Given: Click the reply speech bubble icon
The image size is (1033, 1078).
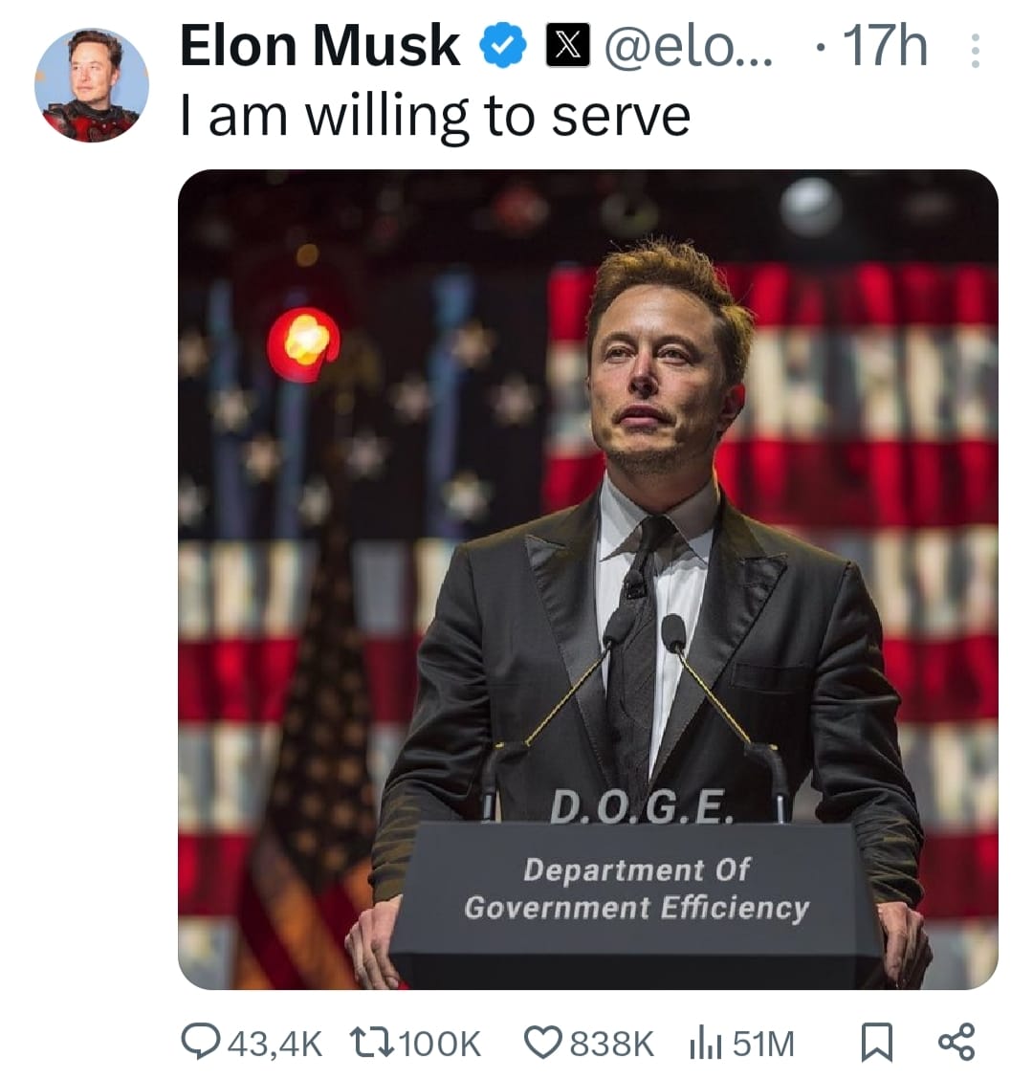Looking at the screenshot, I should [x=201, y=1043].
